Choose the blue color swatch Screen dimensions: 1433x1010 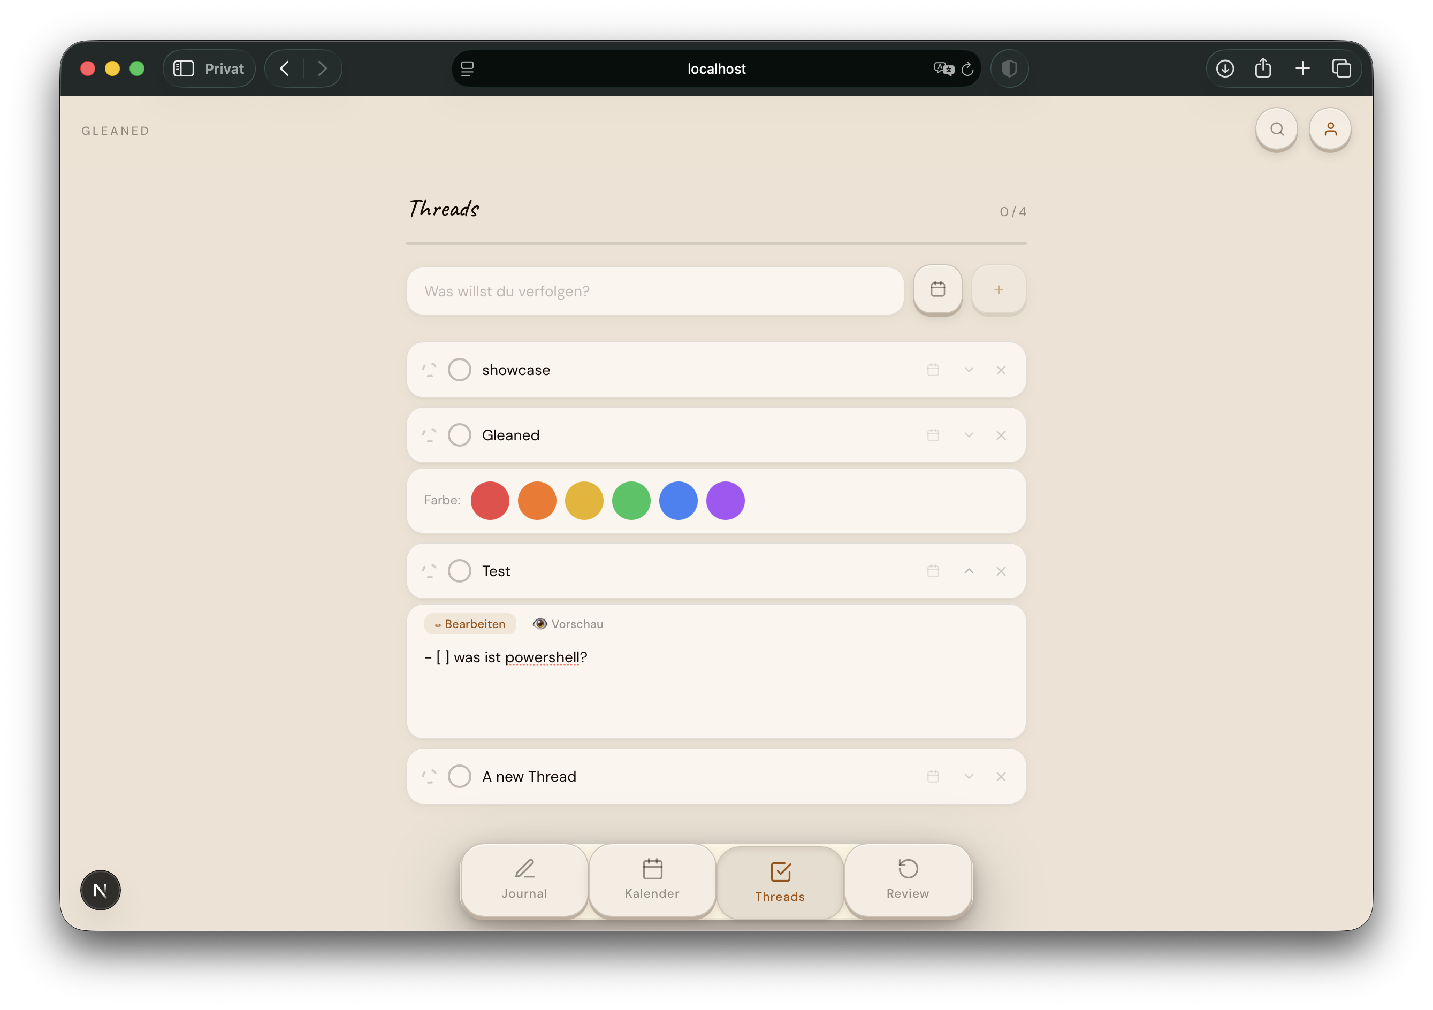[679, 500]
